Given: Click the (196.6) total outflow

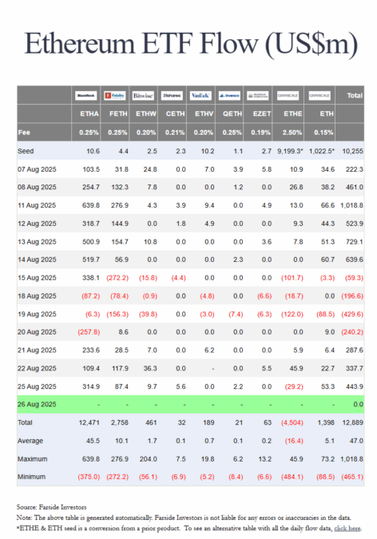Looking at the screenshot, I should pos(352,296).
